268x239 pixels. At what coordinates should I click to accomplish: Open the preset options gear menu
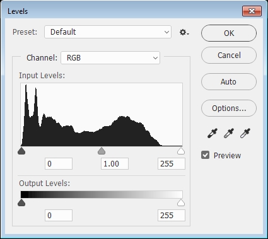184,32
